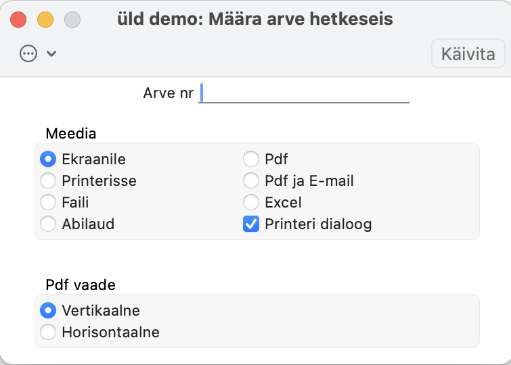
Task: Click the Meedia section label
Action: click(71, 133)
